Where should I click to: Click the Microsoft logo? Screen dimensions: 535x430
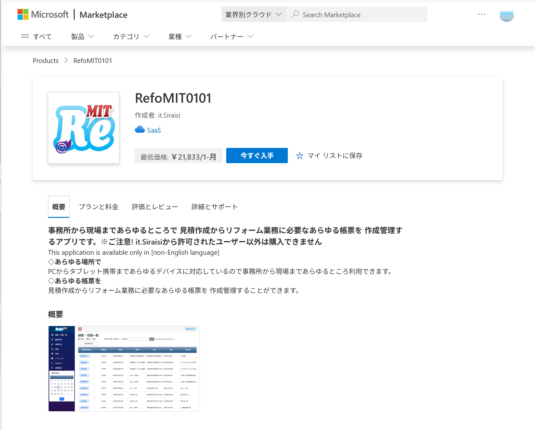[x=43, y=15]
